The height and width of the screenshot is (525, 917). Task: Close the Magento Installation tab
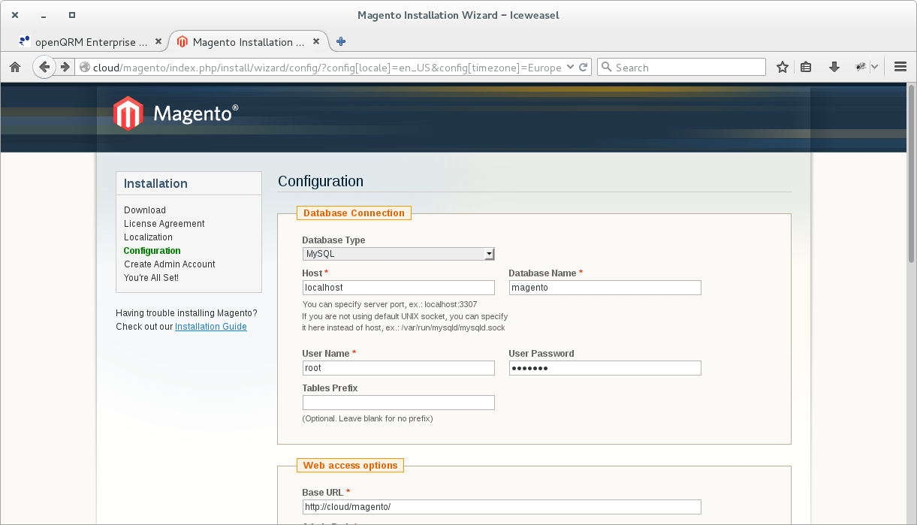tap(316, 42)
